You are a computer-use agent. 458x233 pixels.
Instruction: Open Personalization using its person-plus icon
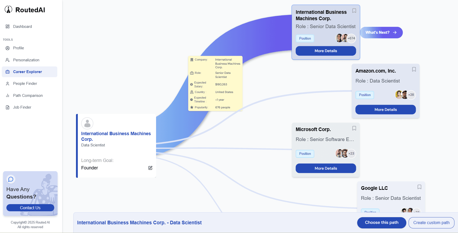click(7, 60)
